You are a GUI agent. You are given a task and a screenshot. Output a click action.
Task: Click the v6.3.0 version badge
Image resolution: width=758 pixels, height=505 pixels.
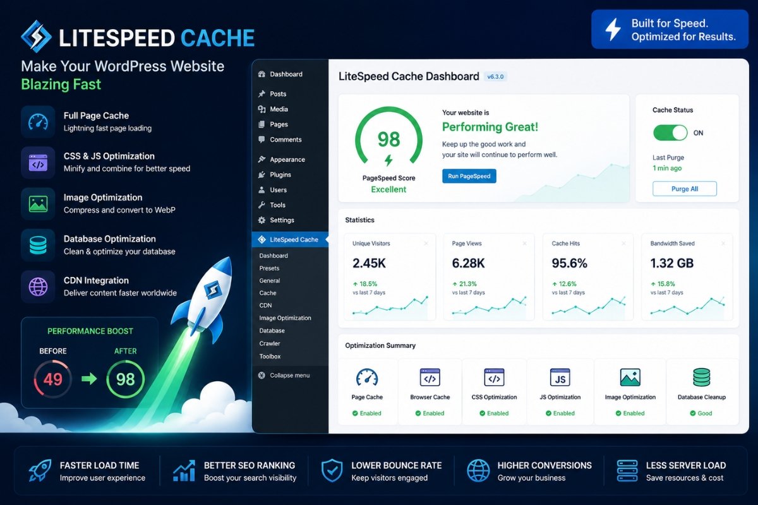tap(496, 76)
